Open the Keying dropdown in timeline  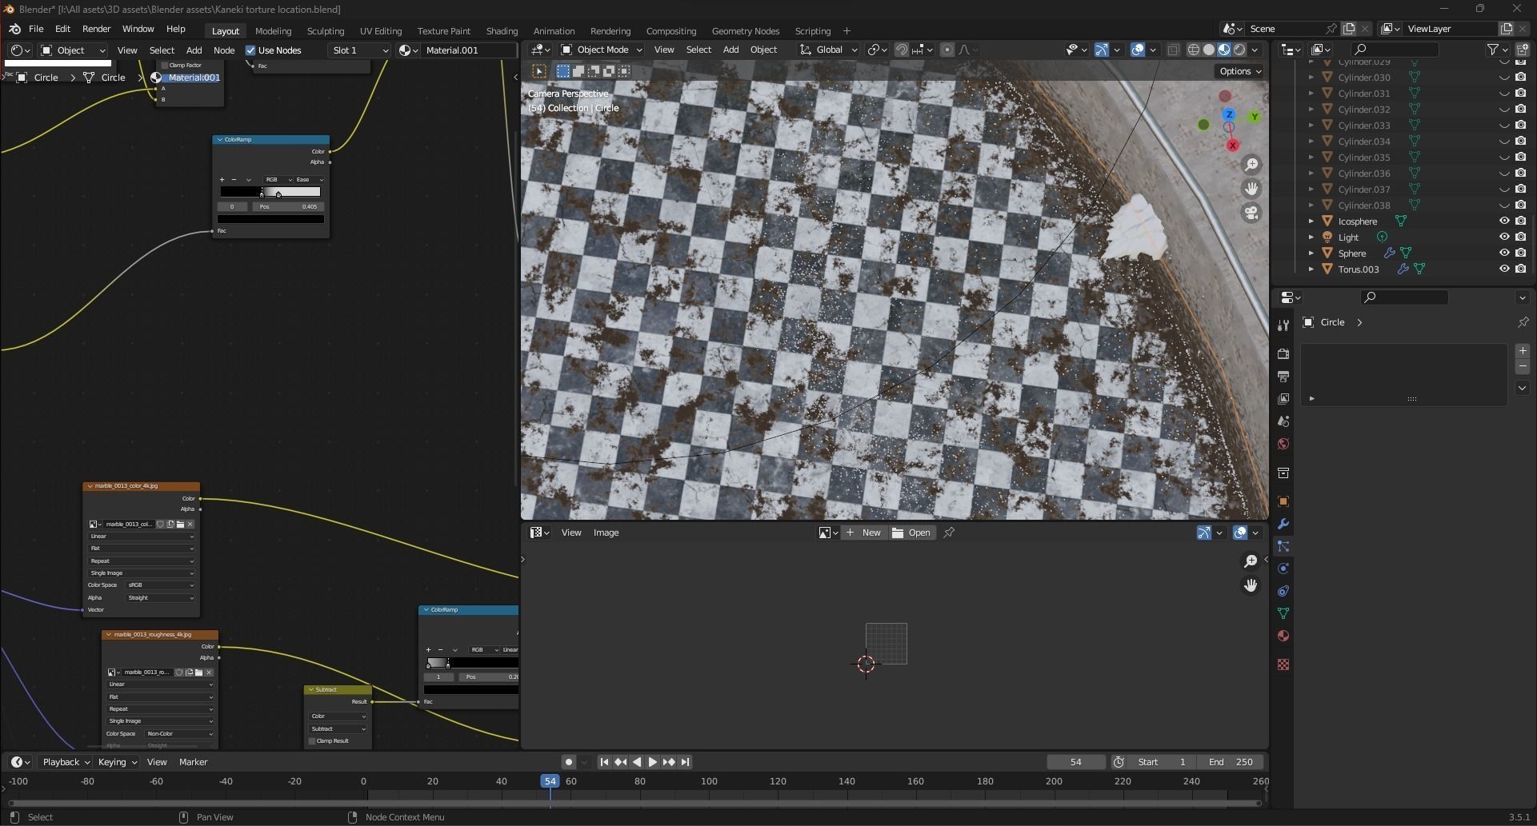pyautogui.click(x=117, y=762)
